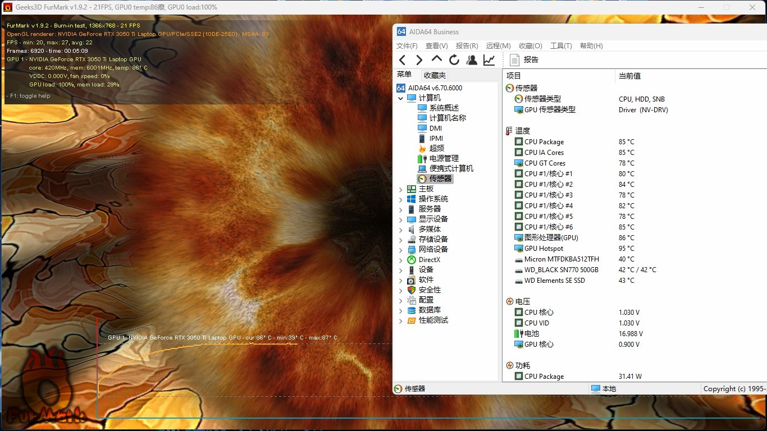The width and height of the screenshot is (767, 431).
Task: Expand the 服务器 tree node
Action: (x=400, y=209)
